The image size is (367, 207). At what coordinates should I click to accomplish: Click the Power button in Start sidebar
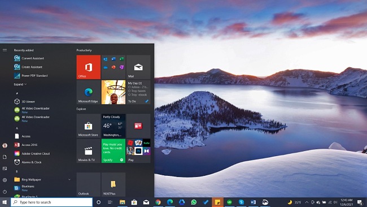[x=5, y=192]
